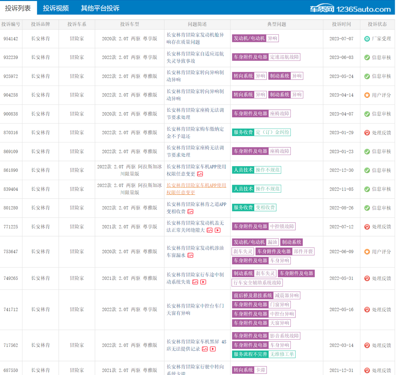Open the image icon in complaint 771225 description
Image resolution: width=396 pixels, height=375 pixels.
click(210, 230)
